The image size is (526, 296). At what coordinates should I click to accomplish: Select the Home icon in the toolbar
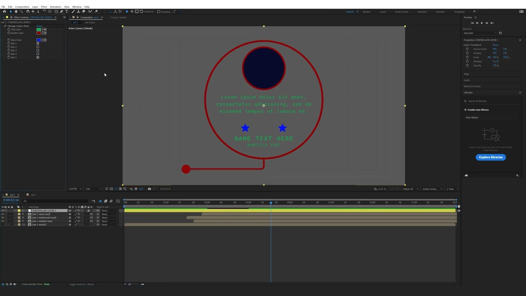click(4, 12)
